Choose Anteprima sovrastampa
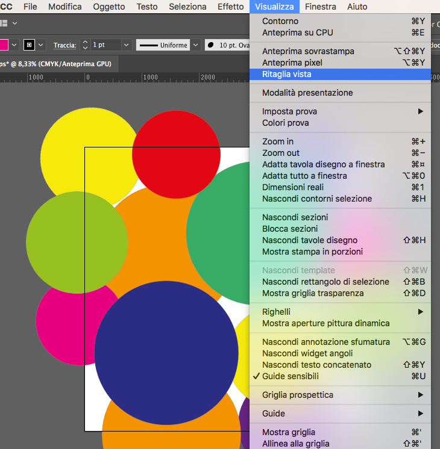This screenshot has height=449, width=440. [x=340, y=51]
